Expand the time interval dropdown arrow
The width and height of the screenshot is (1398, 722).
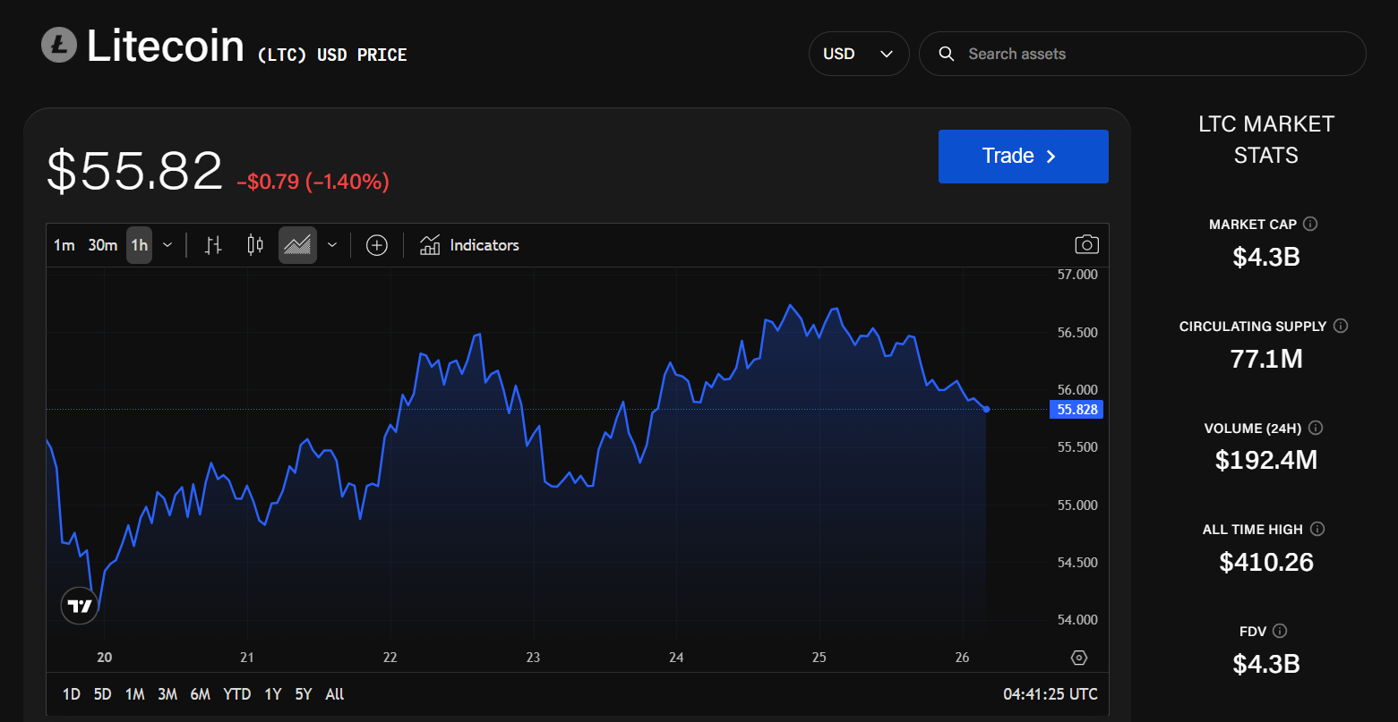coord(167,245)
